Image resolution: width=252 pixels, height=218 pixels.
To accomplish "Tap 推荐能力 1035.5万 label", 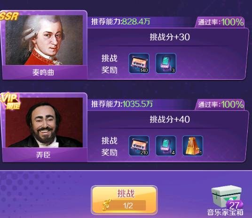I will [x=122, y=104].
